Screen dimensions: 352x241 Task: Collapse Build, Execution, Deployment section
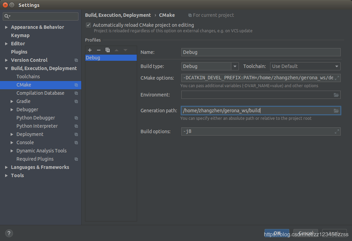point(7,68)
